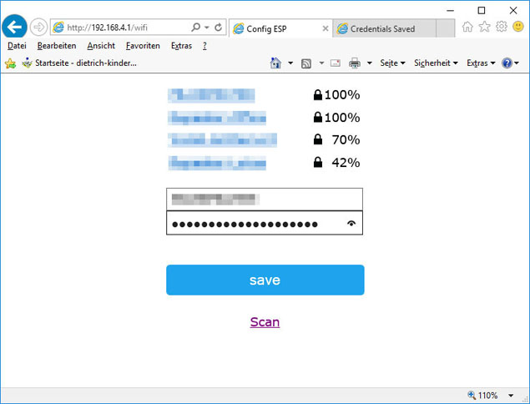Refresh the page with the reload icon
530x404 pixels.
219,28
